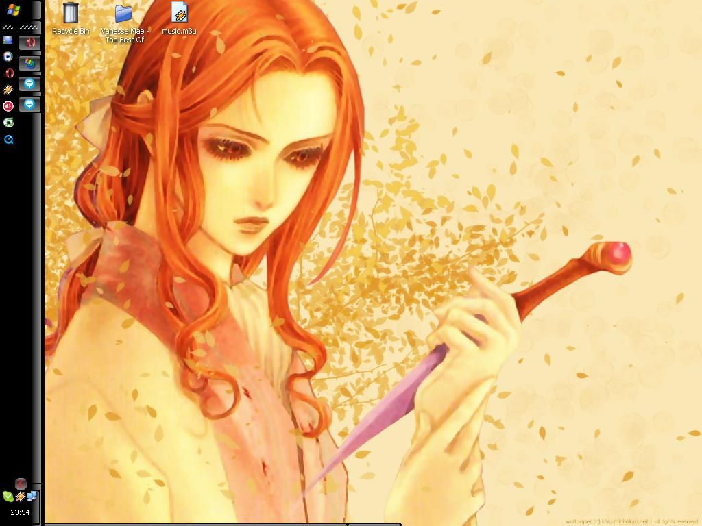Launch Windows Media Player from Quick Launch
The height and width of the screenshot is (526, 702).
[8, 56]
